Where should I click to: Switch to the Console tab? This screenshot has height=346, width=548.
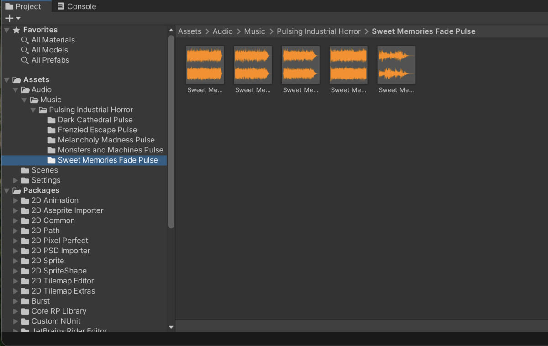click(x=77, y=6)
